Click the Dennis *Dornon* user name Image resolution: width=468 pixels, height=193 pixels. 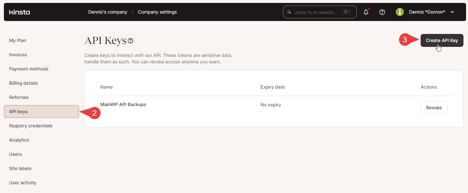click(427, 12)
